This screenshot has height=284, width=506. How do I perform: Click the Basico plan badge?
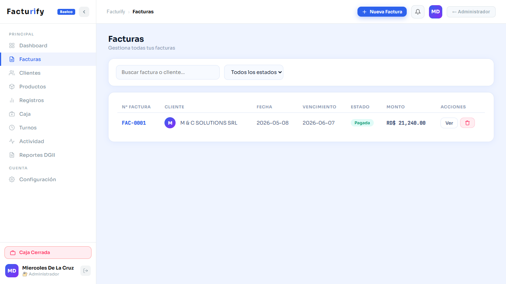tap(66, 12)
